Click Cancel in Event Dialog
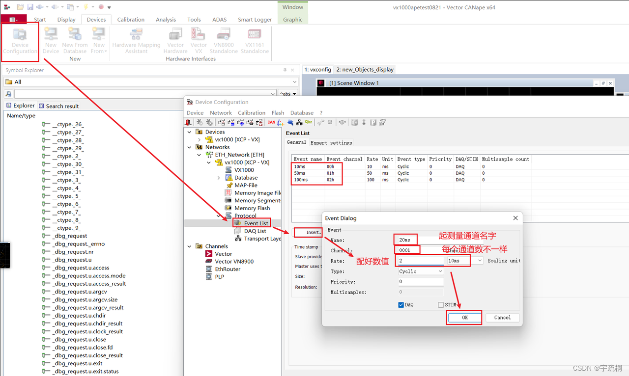629x376 pixels. pos(502,318)
